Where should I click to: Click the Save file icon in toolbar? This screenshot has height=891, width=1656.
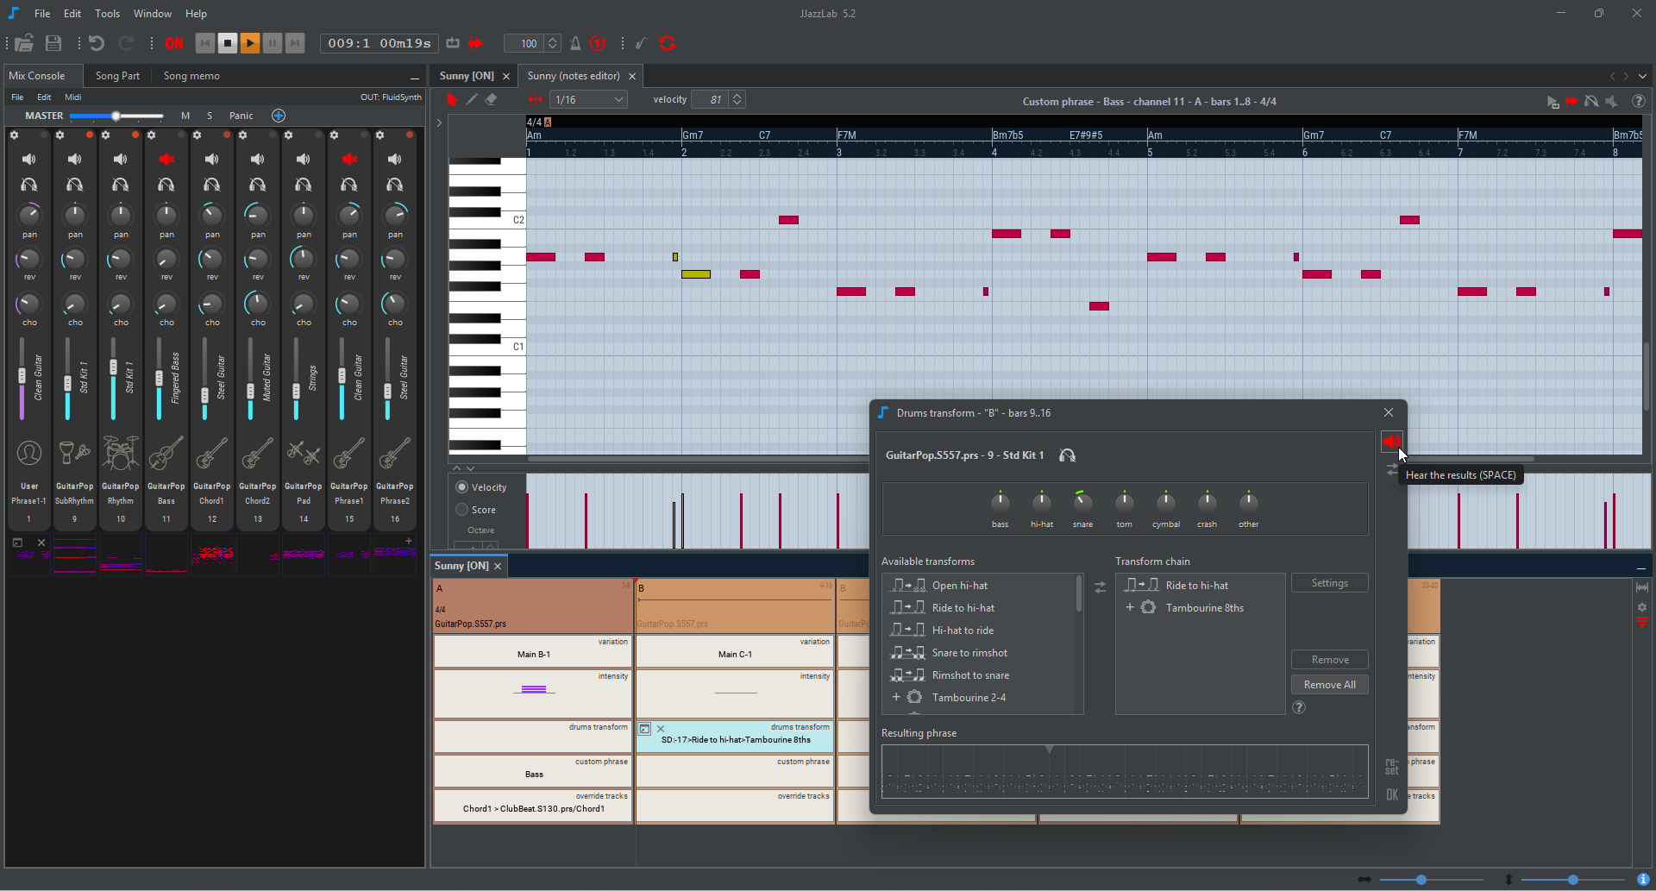(x=53, y=43)
